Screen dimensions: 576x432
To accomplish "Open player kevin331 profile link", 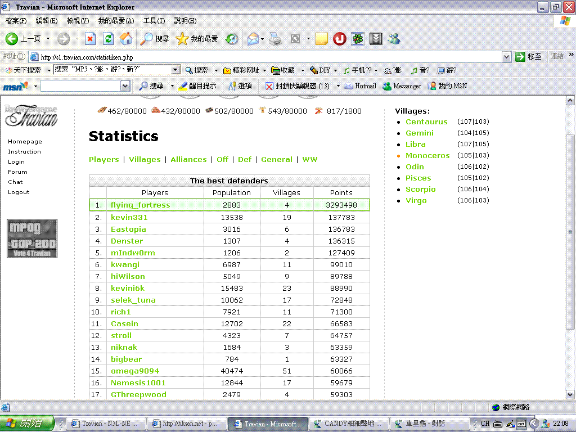I will 129,217.
